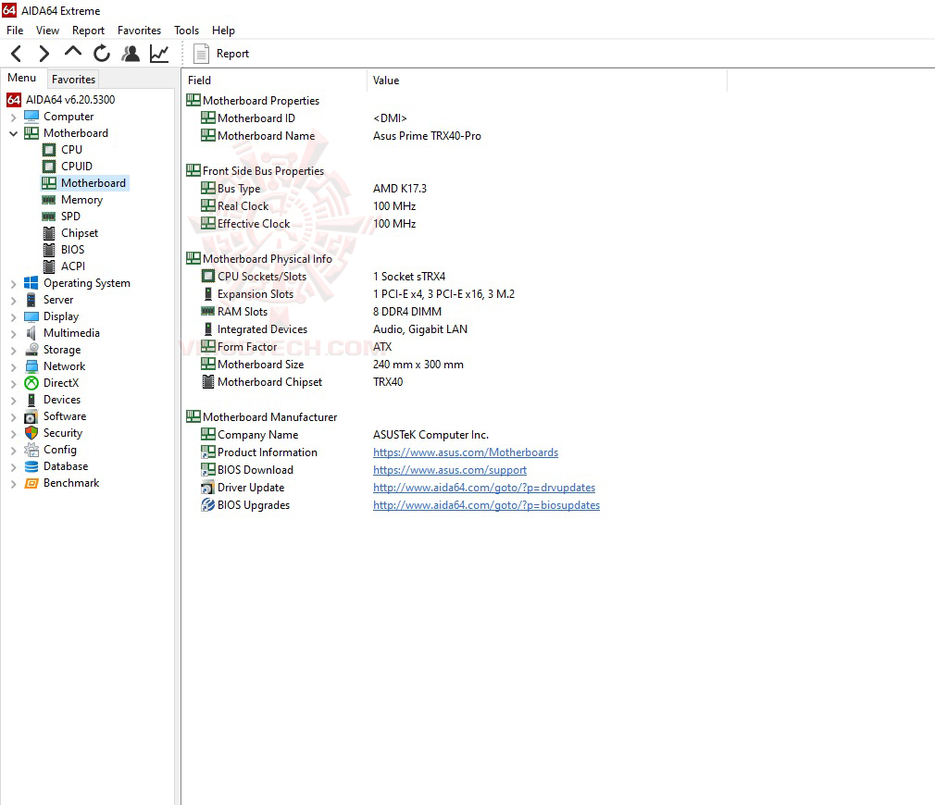Click the Server tower icon
935x805 pixels.
tap(31, 300)
